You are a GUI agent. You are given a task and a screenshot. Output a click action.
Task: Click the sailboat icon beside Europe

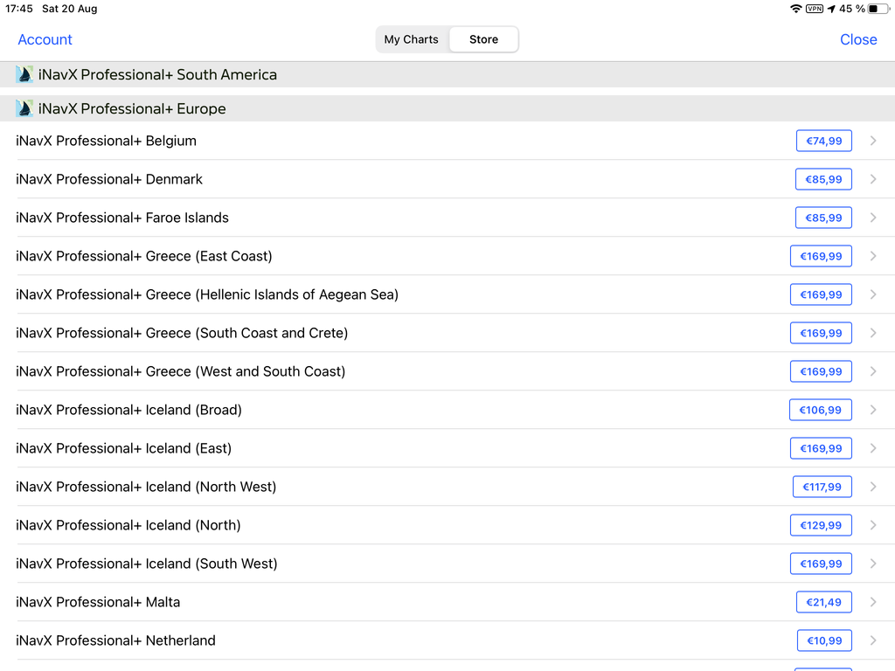tap(24, 108)
